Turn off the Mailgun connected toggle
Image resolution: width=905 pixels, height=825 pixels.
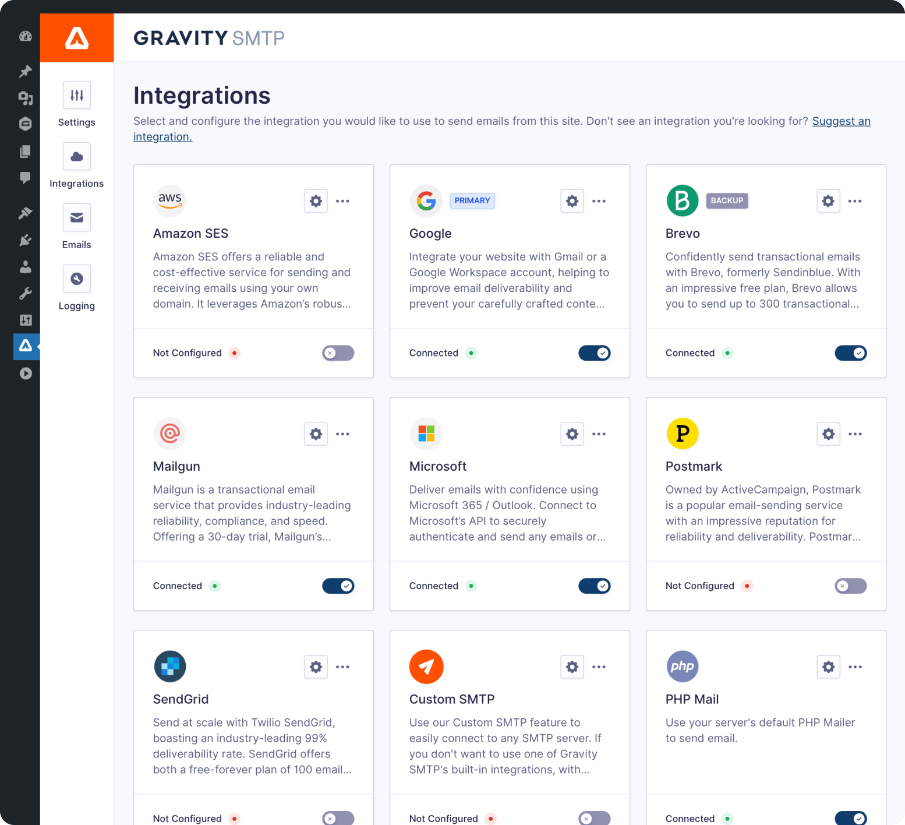tap(338, 586)
